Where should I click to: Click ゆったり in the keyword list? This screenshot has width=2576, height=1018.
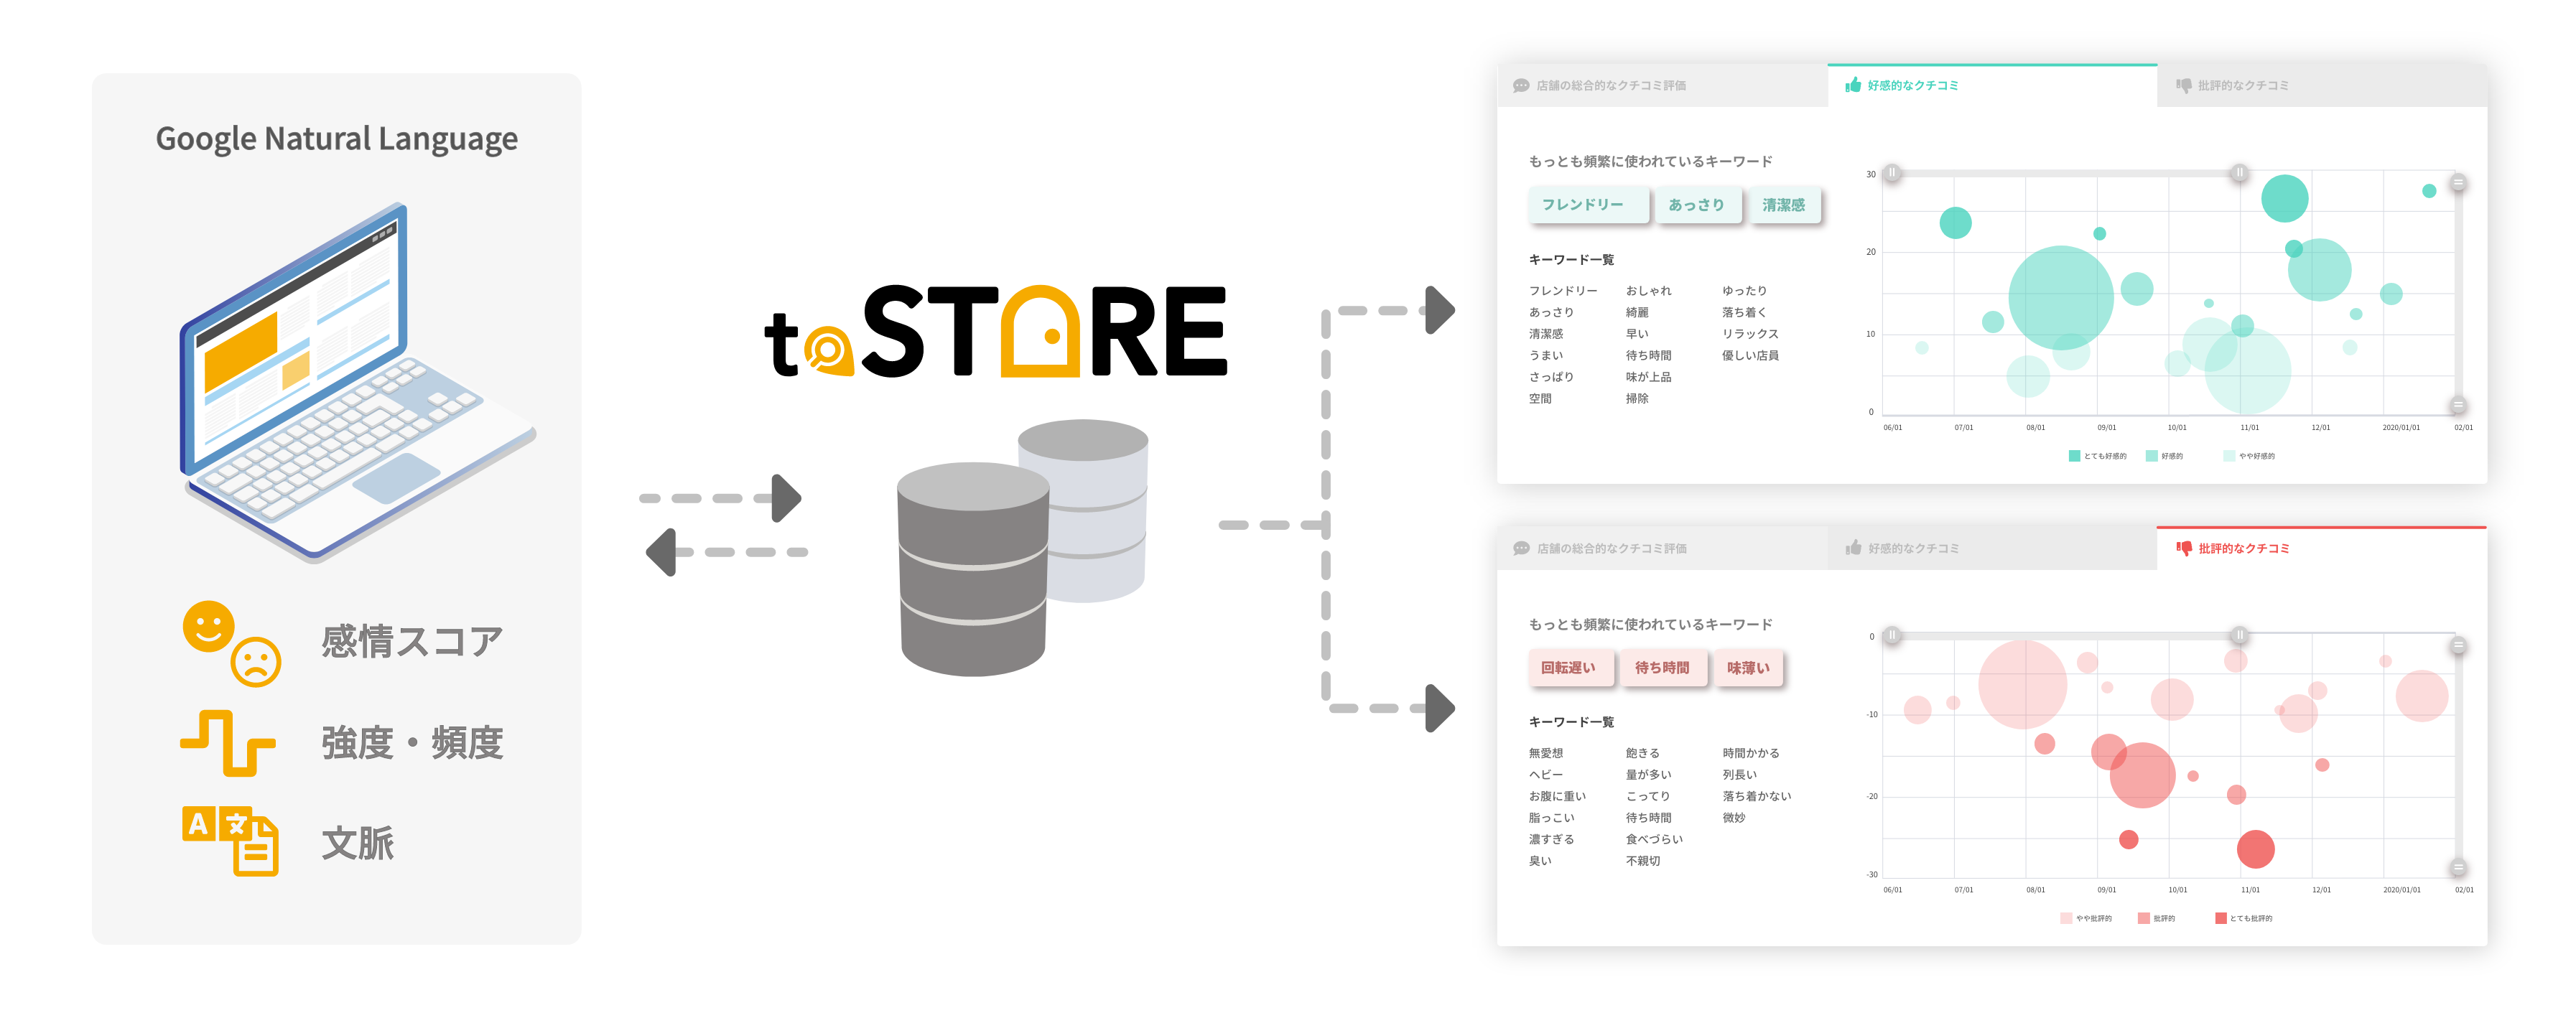(1744, 291)
